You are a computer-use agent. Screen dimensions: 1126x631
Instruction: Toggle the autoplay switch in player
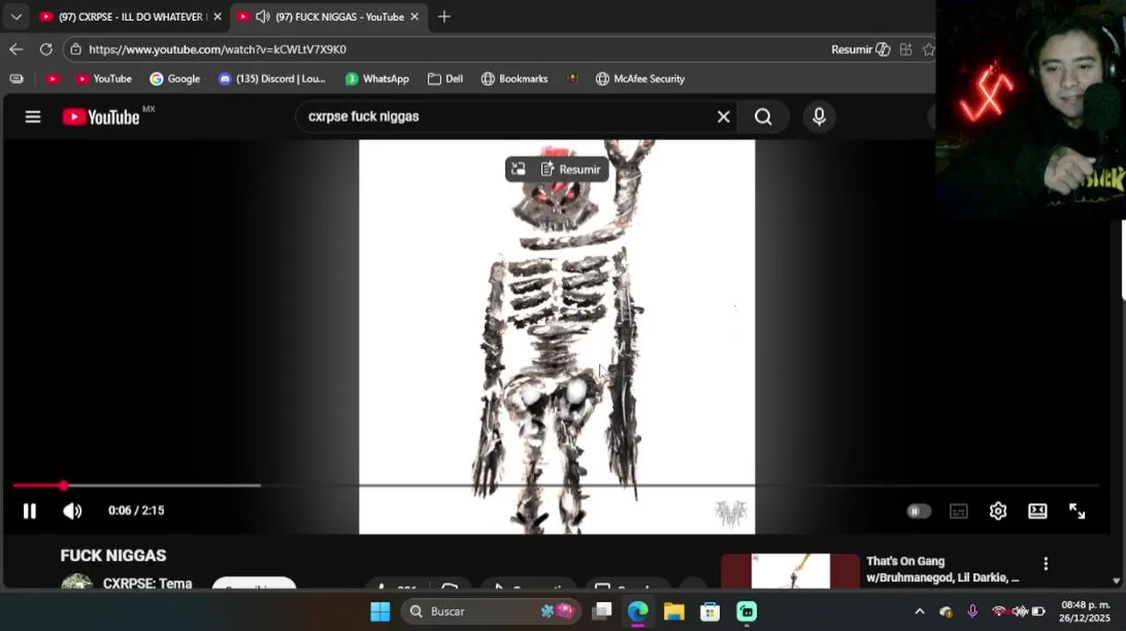click(918, 511)
